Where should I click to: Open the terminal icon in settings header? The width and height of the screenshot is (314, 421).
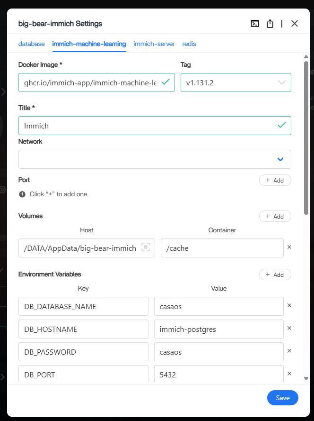pyautogui.click(x=254, y=24)
